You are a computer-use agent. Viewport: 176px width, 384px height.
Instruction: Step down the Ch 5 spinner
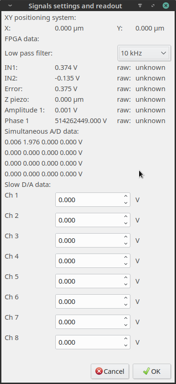(126, 284)
